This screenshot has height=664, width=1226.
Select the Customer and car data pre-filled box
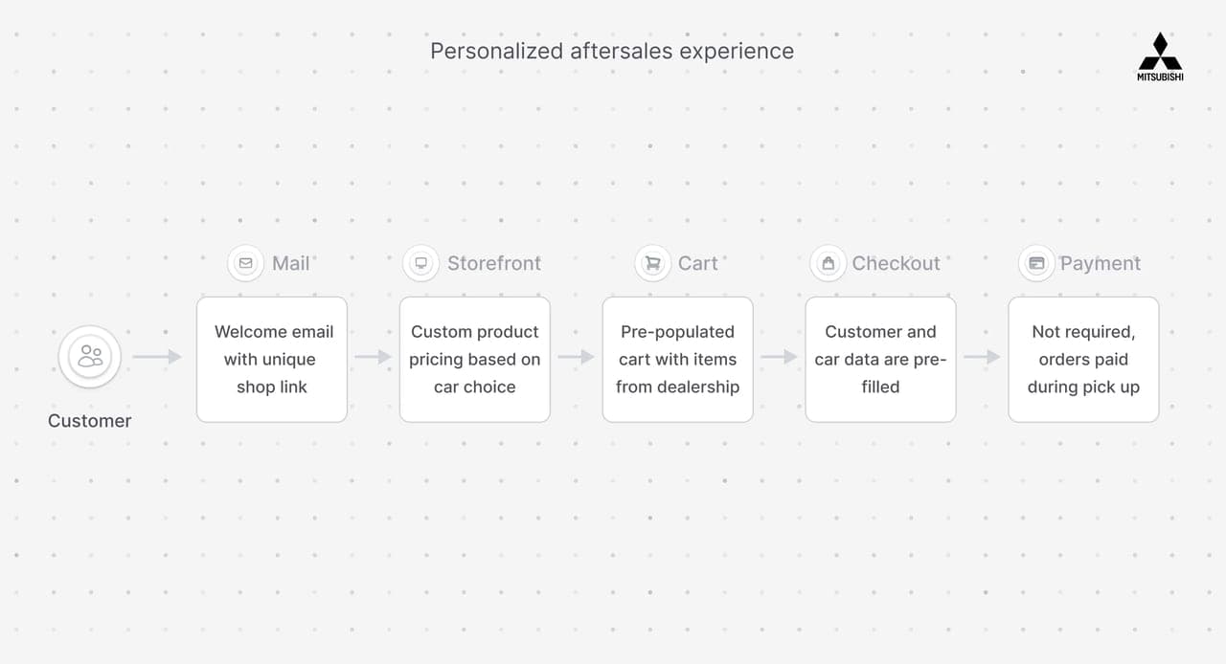(881, 360)
